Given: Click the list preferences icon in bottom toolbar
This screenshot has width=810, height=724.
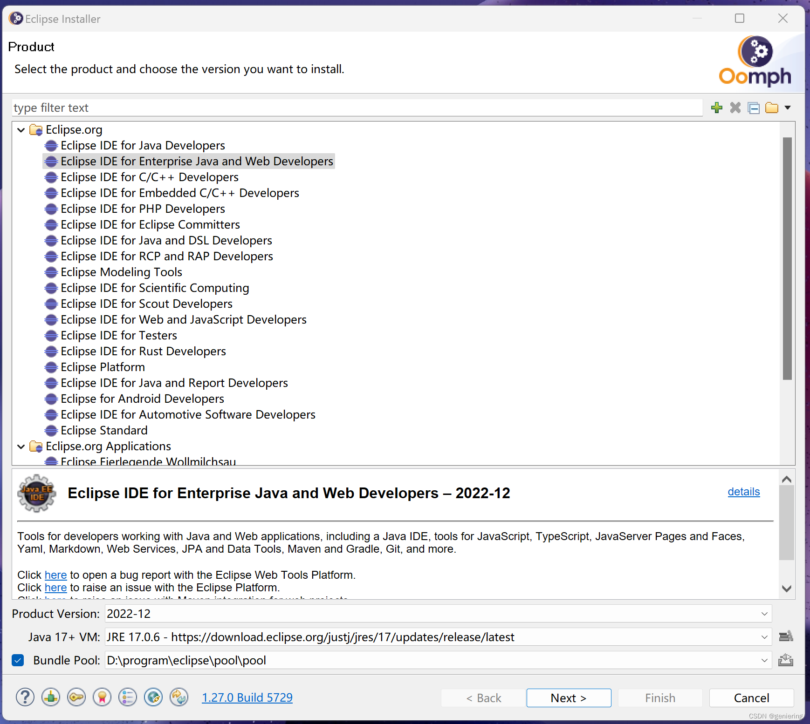Looking at the screenshot, I should coord(128,697).
